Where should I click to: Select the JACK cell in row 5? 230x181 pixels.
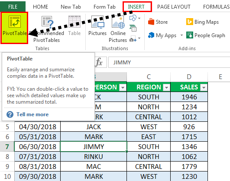pyautogui.click(x=94, y=127)
